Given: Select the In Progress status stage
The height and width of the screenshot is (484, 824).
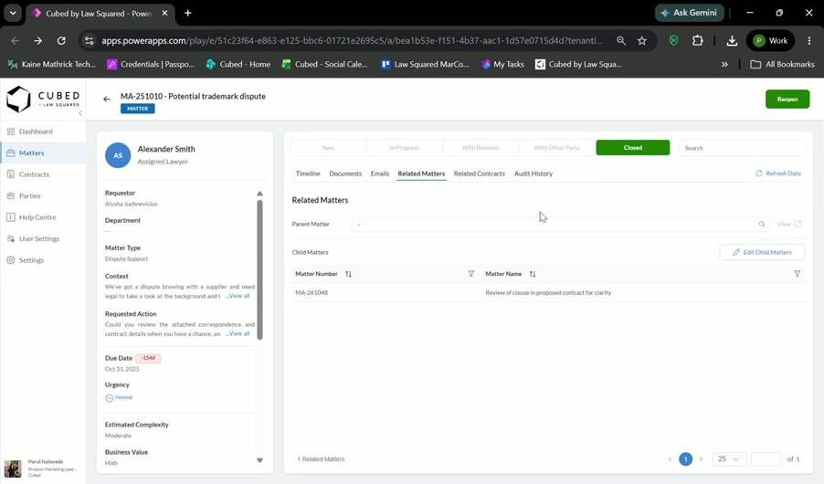Looking at the screenshot, I should pyautogui.click(x=404, y=148).
